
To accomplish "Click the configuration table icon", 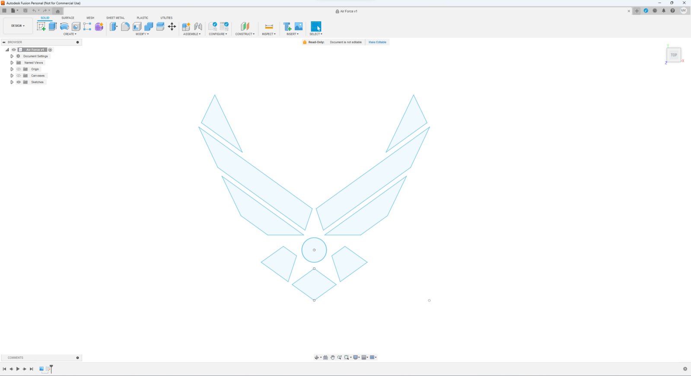I will coord(224,26).
